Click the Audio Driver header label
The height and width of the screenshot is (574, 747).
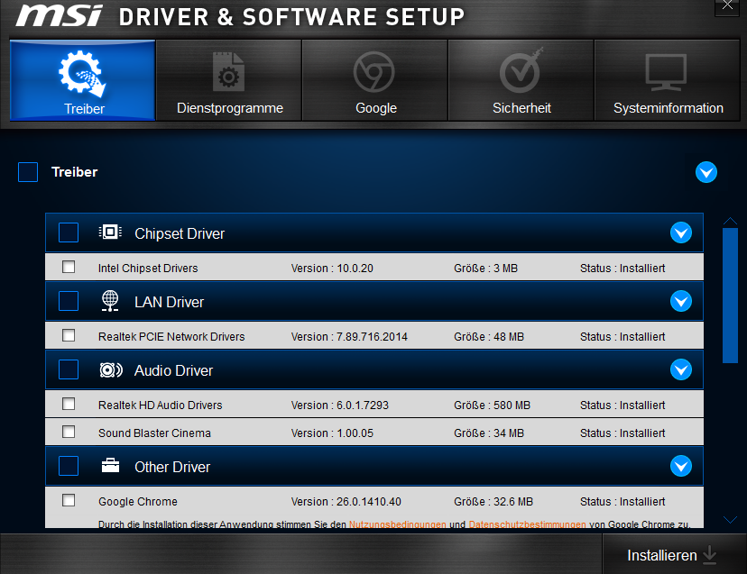click(174, 370)
